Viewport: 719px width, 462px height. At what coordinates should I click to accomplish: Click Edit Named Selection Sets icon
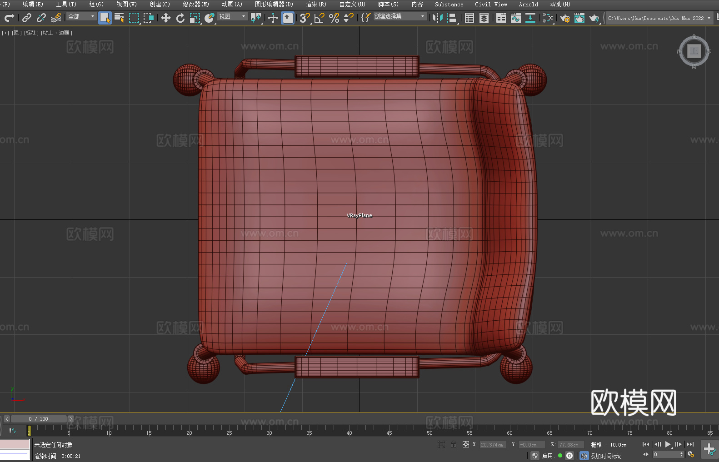(x=365, y=18)
